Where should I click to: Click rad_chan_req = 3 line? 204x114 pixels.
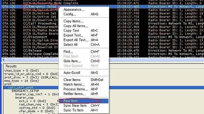point(39,104)
